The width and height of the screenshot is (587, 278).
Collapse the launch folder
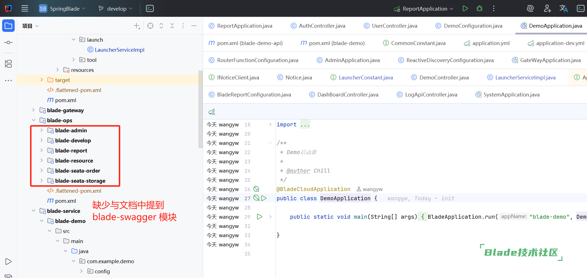[74, 40]
